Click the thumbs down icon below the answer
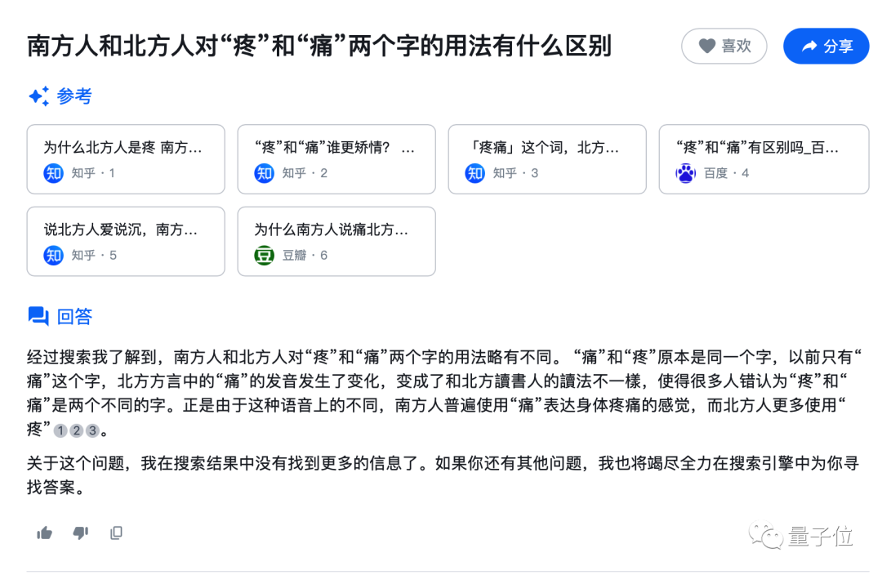882x575 pixels. tap(80, 533)
